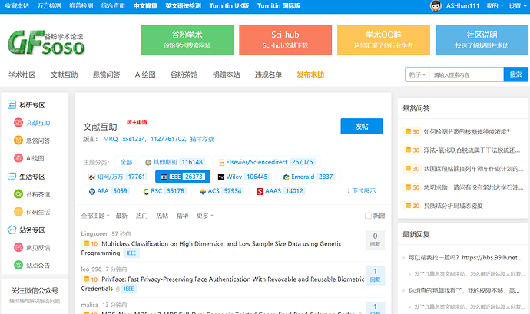Image resolution: width=530 pixels, height=314 pixels.
Task: Filter posts by 最新
Action: pos(121,216)
